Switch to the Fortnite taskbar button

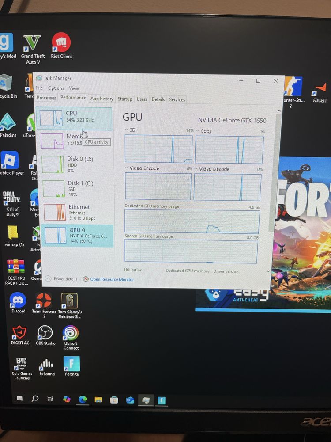(162, 400)
